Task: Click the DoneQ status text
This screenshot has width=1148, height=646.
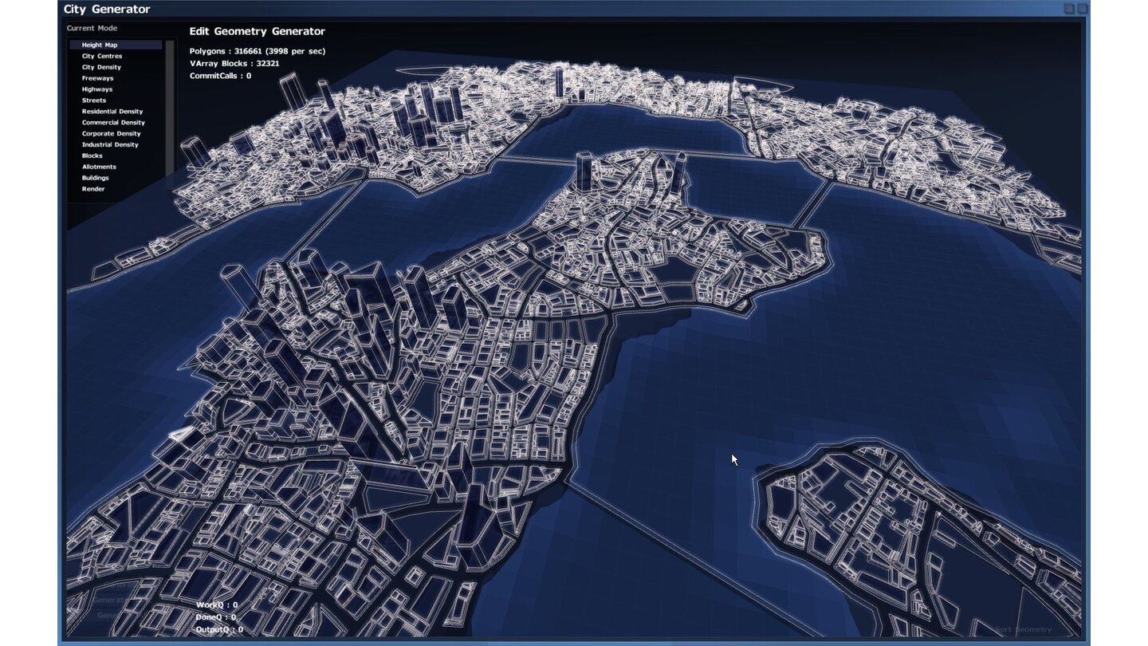Action: click(216, 617)
